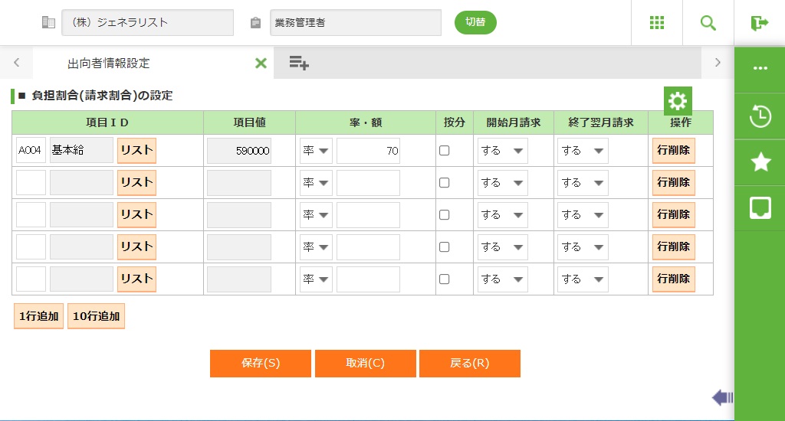Click the 1行追加 button
Viewport: 785px width, 421px height.
[x=38, y=316]
